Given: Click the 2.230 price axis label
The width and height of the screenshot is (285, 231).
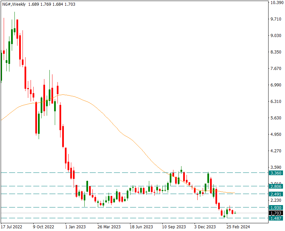Looking at the screenshot, I should pyautogui.click(x=276, y=200).
